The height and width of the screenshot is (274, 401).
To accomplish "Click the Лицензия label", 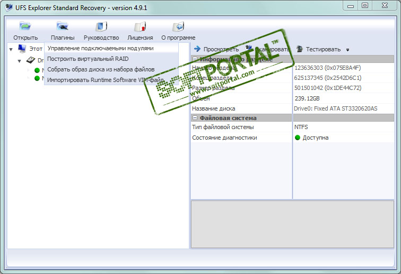I will tap(140, 38).
